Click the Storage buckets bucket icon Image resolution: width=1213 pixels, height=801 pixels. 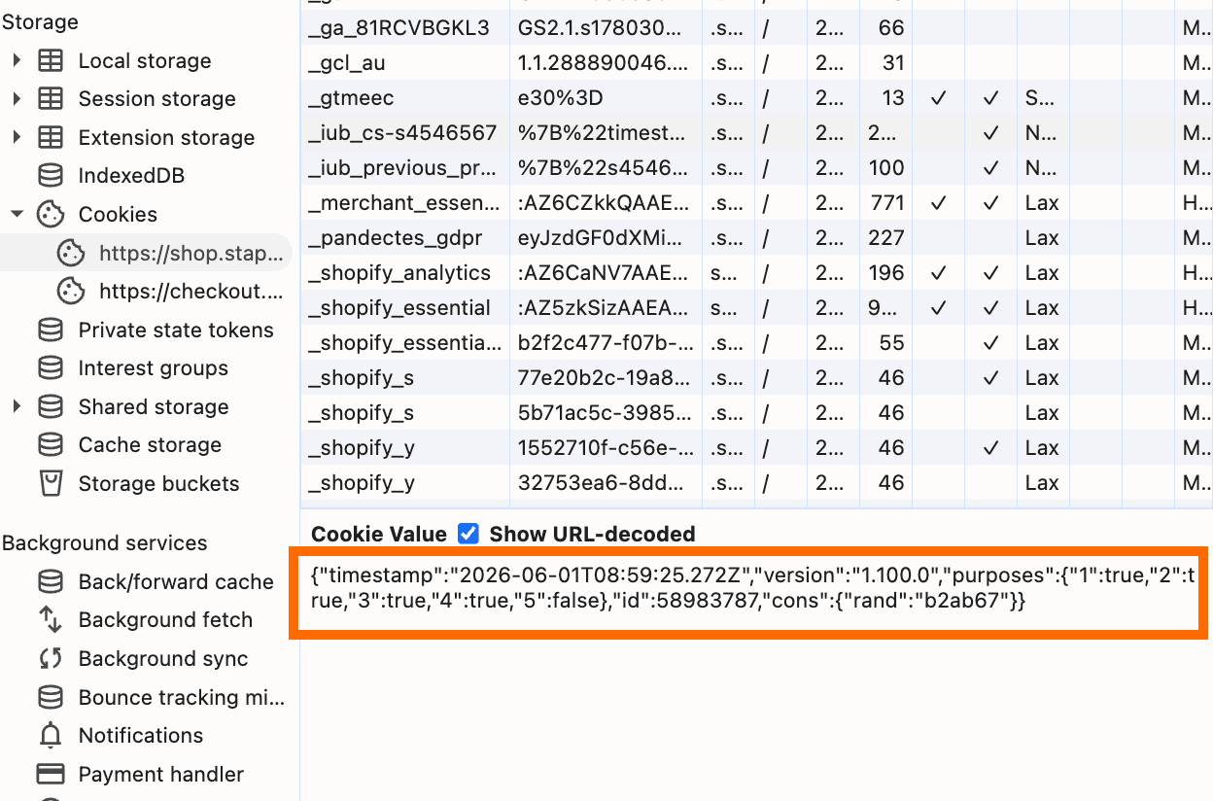pyautogui.click(x=51, y=484)
